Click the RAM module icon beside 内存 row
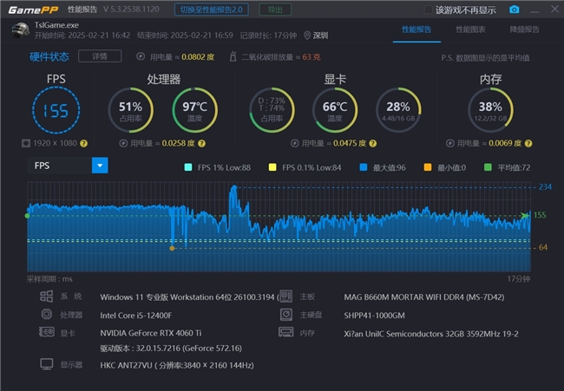564x391 pixels. point(286,332)
